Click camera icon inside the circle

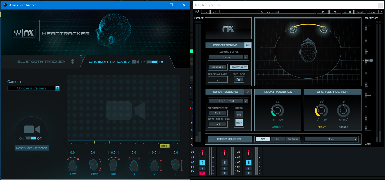pos(32,129)
